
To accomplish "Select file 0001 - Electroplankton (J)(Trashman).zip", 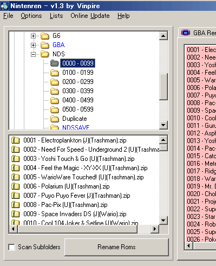I will (75, 140).
